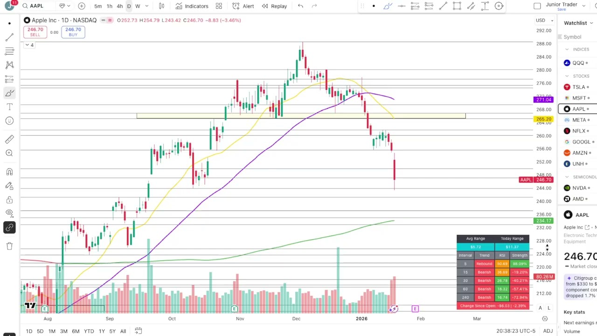597x336 pixels.
Task: Remove drawings with the trash icon
Action: pos(9,246)
